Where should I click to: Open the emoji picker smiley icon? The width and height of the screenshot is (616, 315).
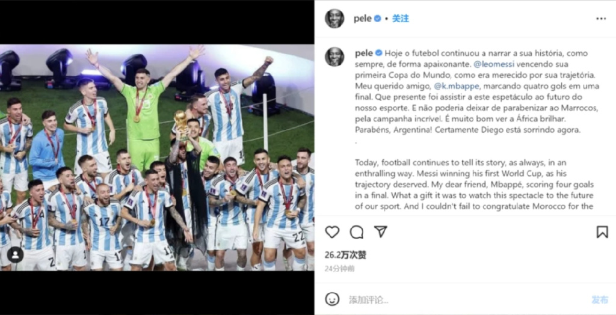(332, 299)
